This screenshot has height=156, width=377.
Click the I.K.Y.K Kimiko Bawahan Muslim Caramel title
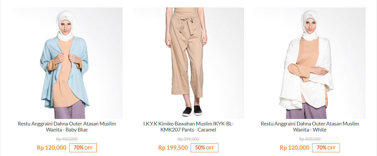click(x=188, y=127)
